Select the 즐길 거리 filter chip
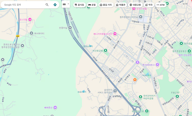 [106, 5]
